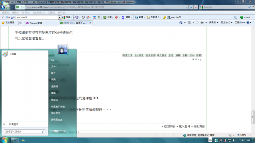This screenshot has width=255, height=143.
Task: Click the Print icon in command bar
Action: (202, 23)
